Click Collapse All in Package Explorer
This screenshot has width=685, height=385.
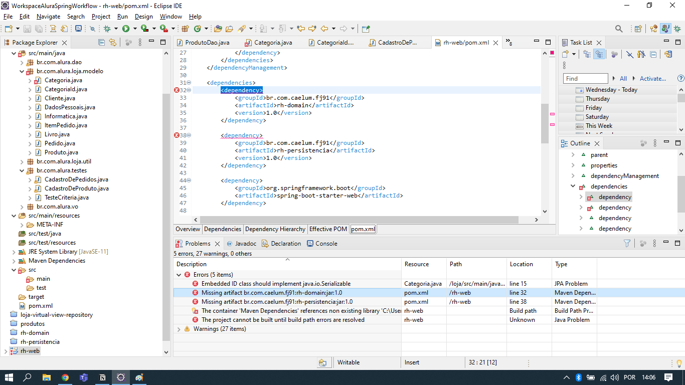tap(102, 43)
